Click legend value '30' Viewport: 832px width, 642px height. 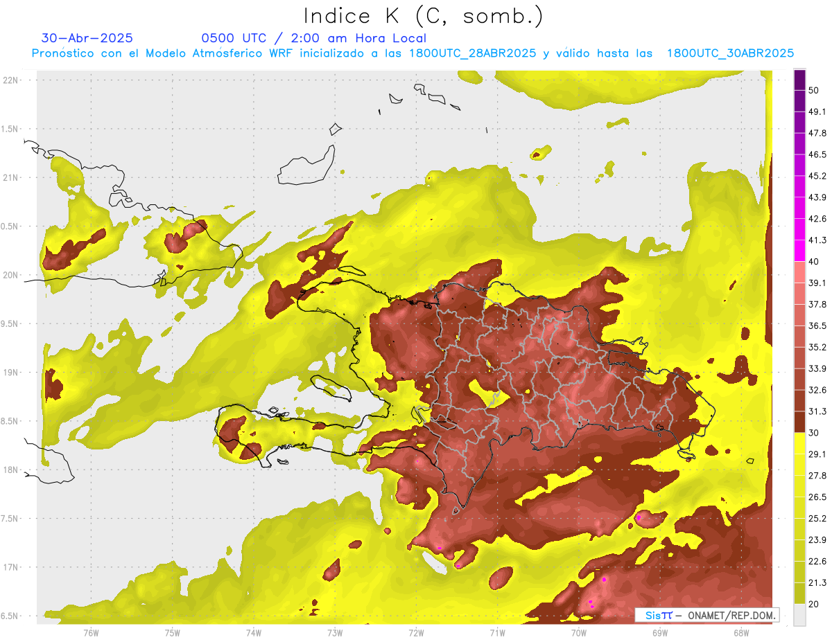click(x=815, y=433)
